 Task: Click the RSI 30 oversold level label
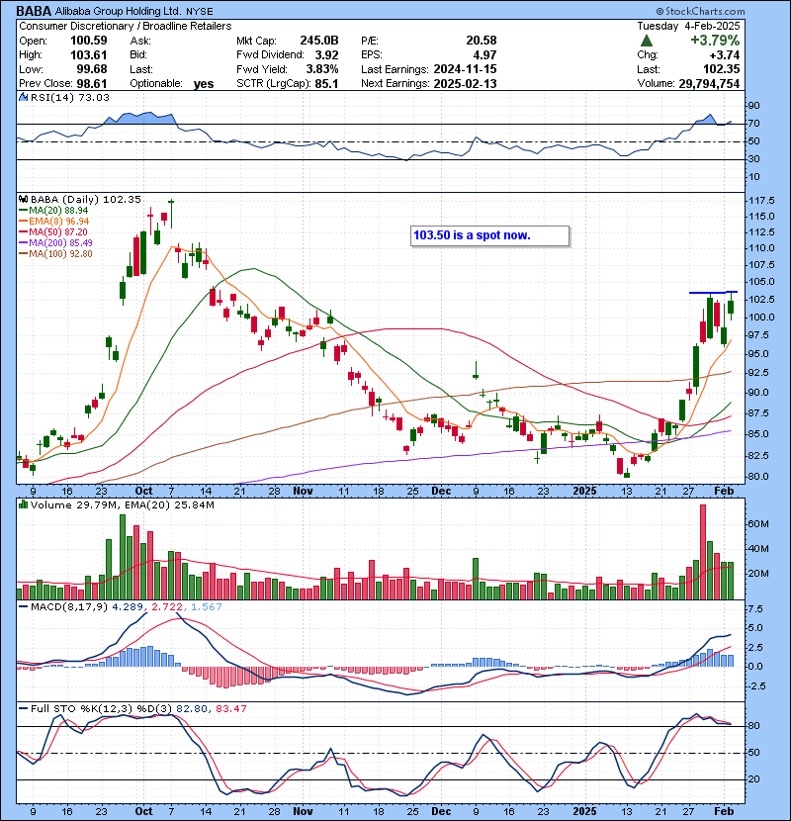pyautogui.click(x=753, y=159)
